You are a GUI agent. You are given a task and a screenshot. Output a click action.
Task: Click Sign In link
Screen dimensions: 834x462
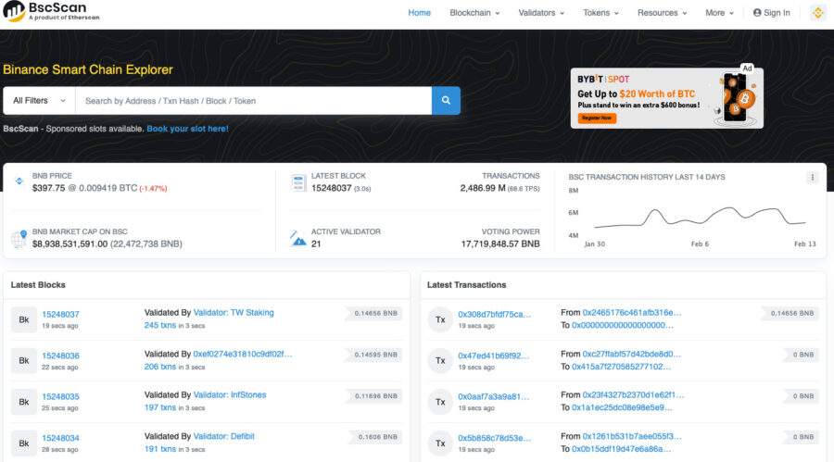pos(772,13)
